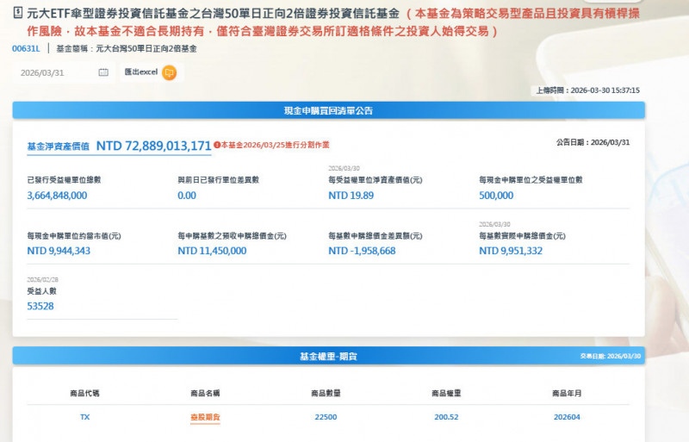Screen dimensions: 689x442
Task: Select the 現金申購買回清單公告 header bar
Action: coord(329,110)
